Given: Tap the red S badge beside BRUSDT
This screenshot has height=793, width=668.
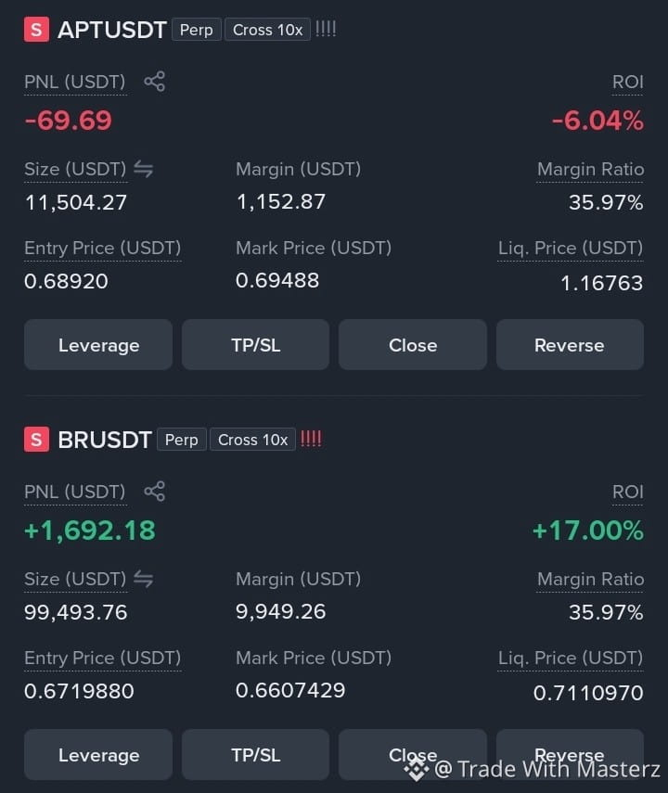Looking at the screenshot, I should coord(36,439).
